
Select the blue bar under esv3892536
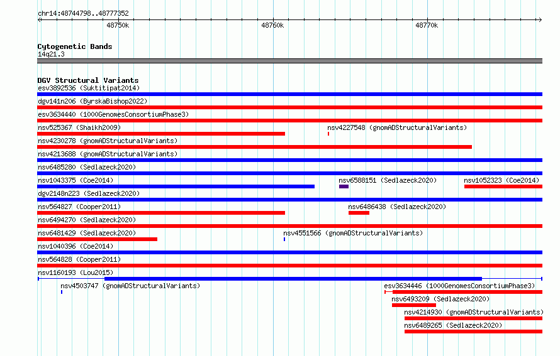[289, 94]
